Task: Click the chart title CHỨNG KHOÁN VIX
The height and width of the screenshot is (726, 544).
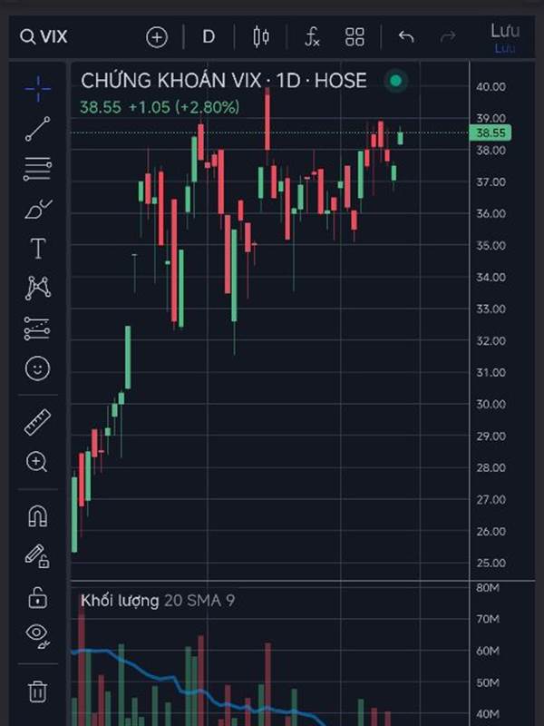Action: coord(170,81)
